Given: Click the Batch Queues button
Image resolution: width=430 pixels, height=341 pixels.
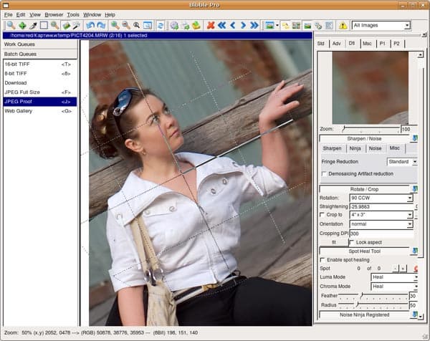Looking at the screenshot, I should tap(39, 54).
